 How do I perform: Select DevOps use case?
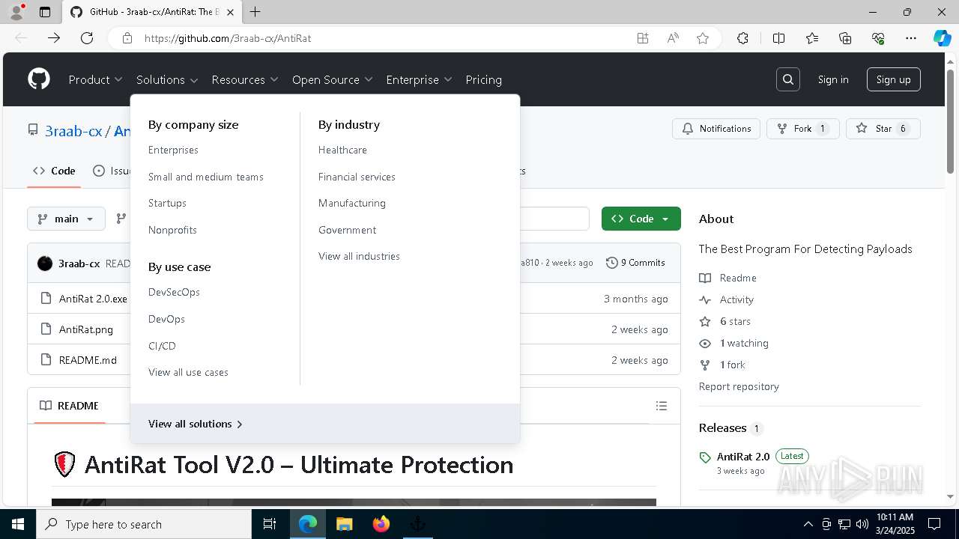tap(166, 319)
